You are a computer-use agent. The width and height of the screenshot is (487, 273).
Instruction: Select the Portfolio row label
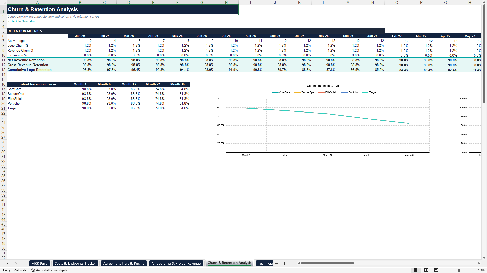37,103
